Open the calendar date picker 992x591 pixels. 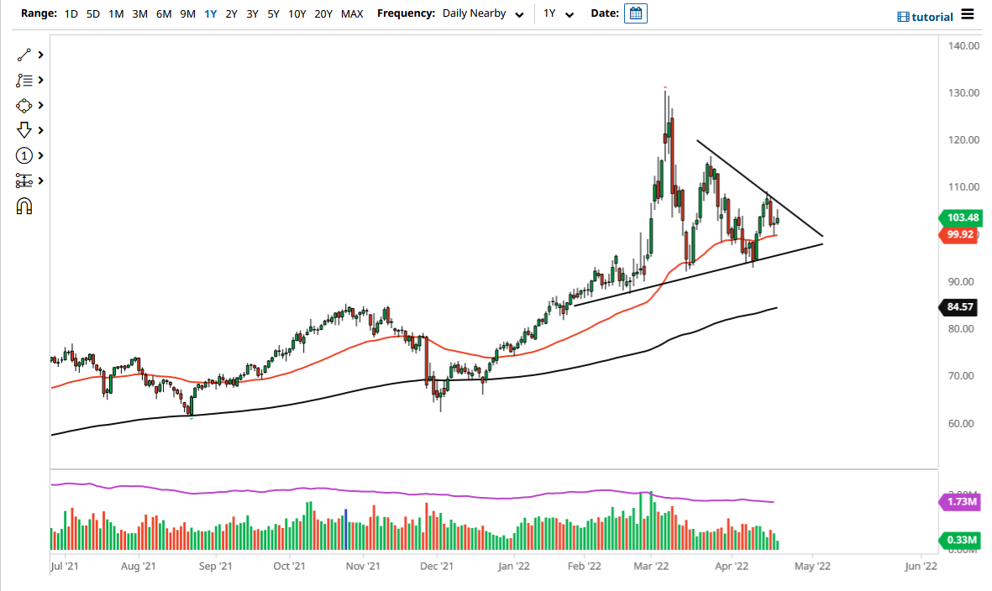click(635, 13)
